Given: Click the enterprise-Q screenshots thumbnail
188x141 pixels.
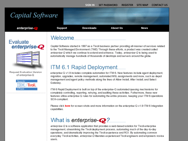Looking at the screenshot, I should [x=28, y=60].
